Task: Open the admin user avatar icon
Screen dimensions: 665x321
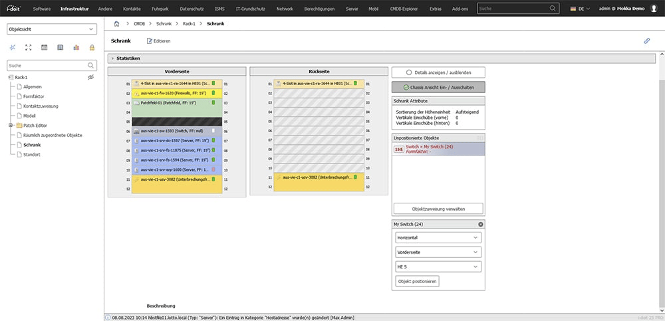Action: pyautogui.click(x=654, y=9)
